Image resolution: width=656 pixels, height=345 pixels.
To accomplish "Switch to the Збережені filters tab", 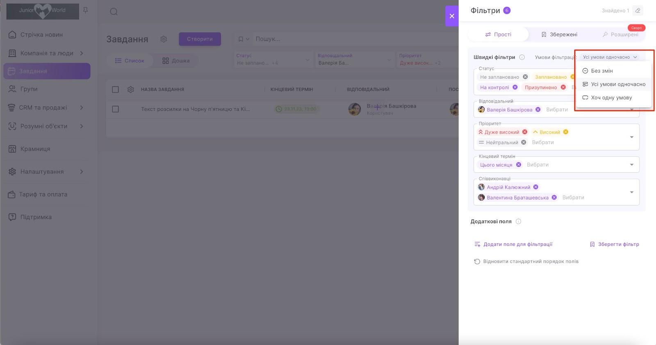I will click(x=559, y=34).
